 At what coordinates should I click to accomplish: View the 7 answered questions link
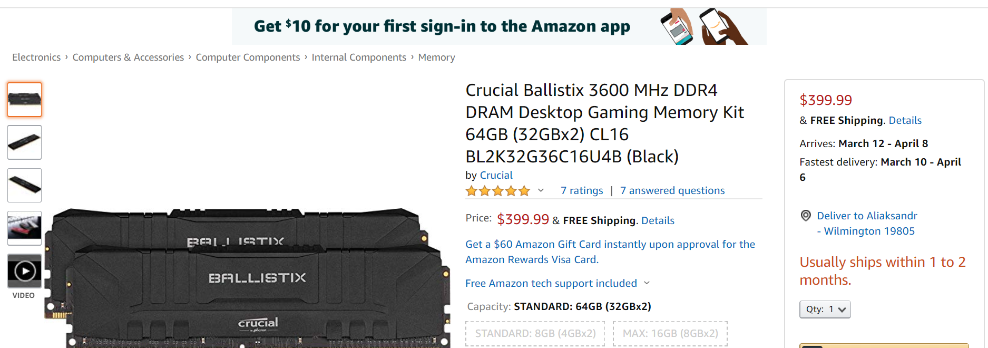pos(672,191)
